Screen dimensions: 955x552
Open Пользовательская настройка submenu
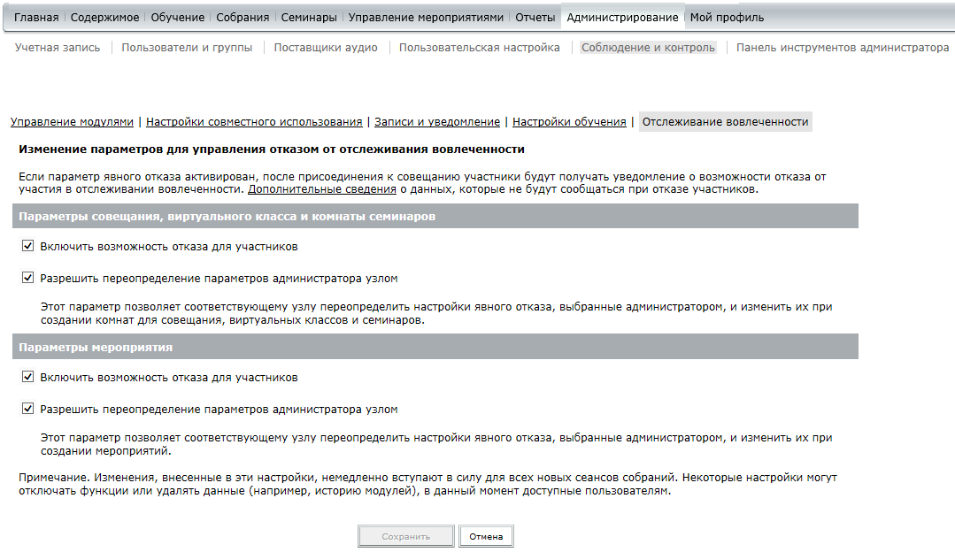click(480, 48)
